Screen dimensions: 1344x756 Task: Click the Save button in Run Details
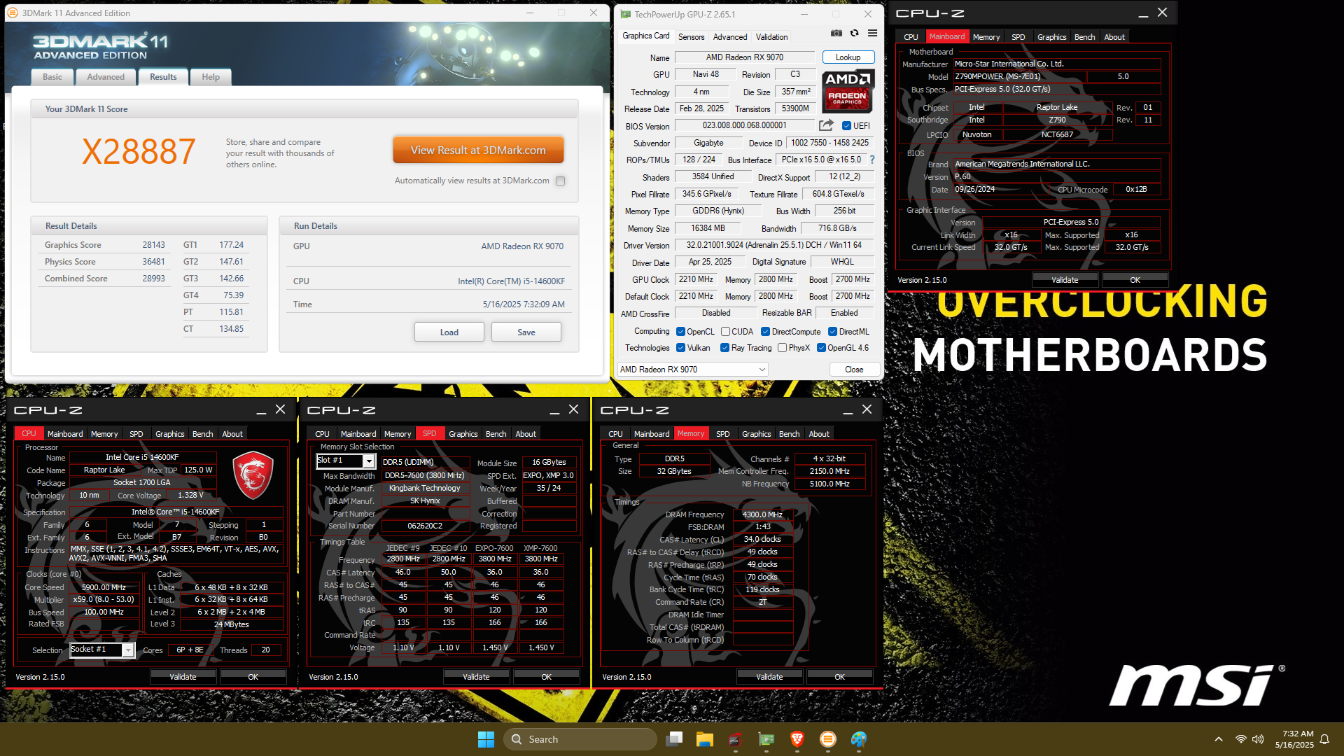pyautogui.click(x=526, y=332)
